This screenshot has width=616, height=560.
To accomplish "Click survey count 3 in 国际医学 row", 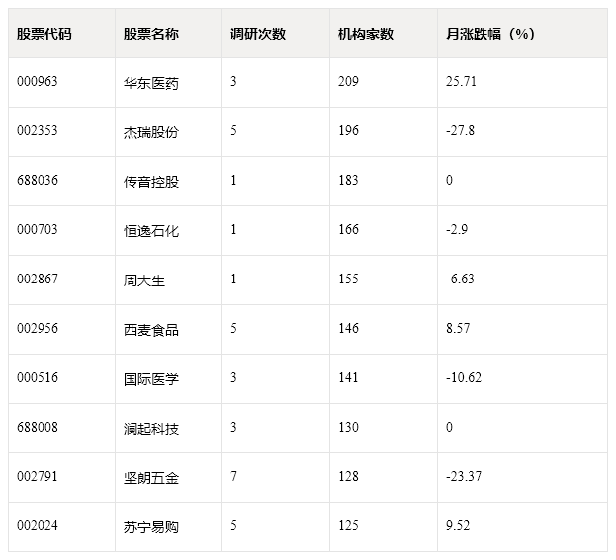I will coord(233,378).
